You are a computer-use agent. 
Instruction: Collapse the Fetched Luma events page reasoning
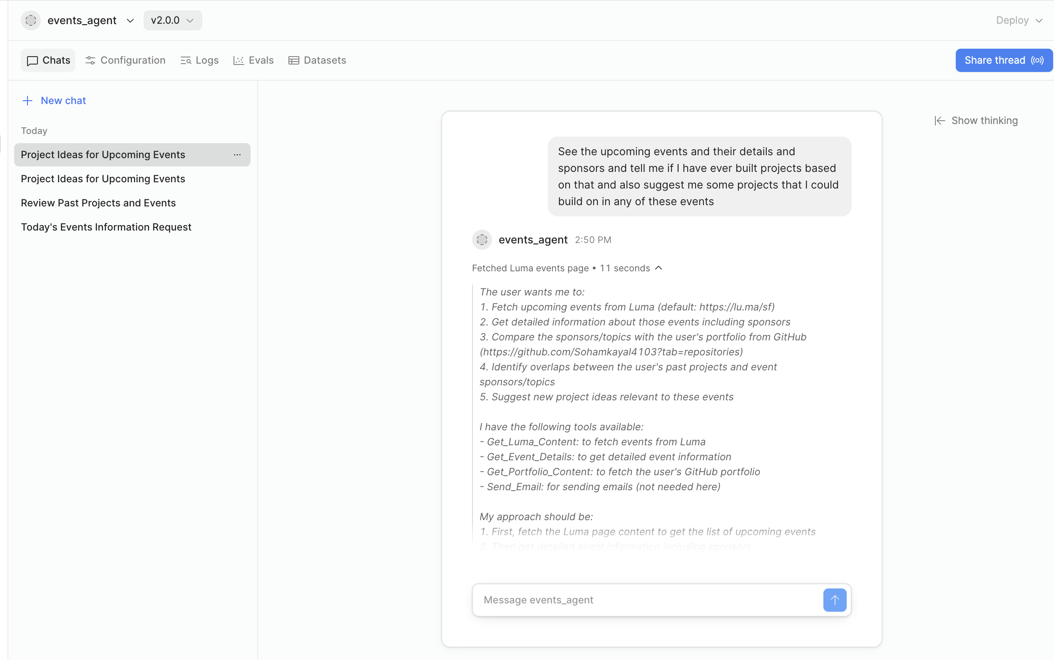[x=659, y=268]
